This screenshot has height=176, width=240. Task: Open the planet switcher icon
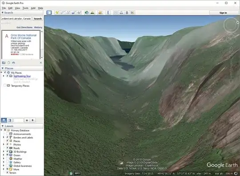[x=100, y=12]
